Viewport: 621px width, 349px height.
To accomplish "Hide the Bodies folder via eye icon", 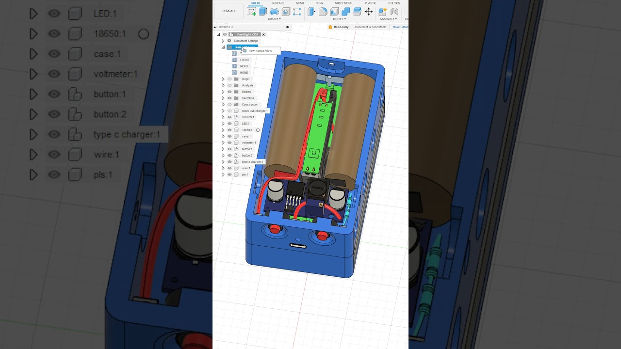I will click(x=229, y=92).
